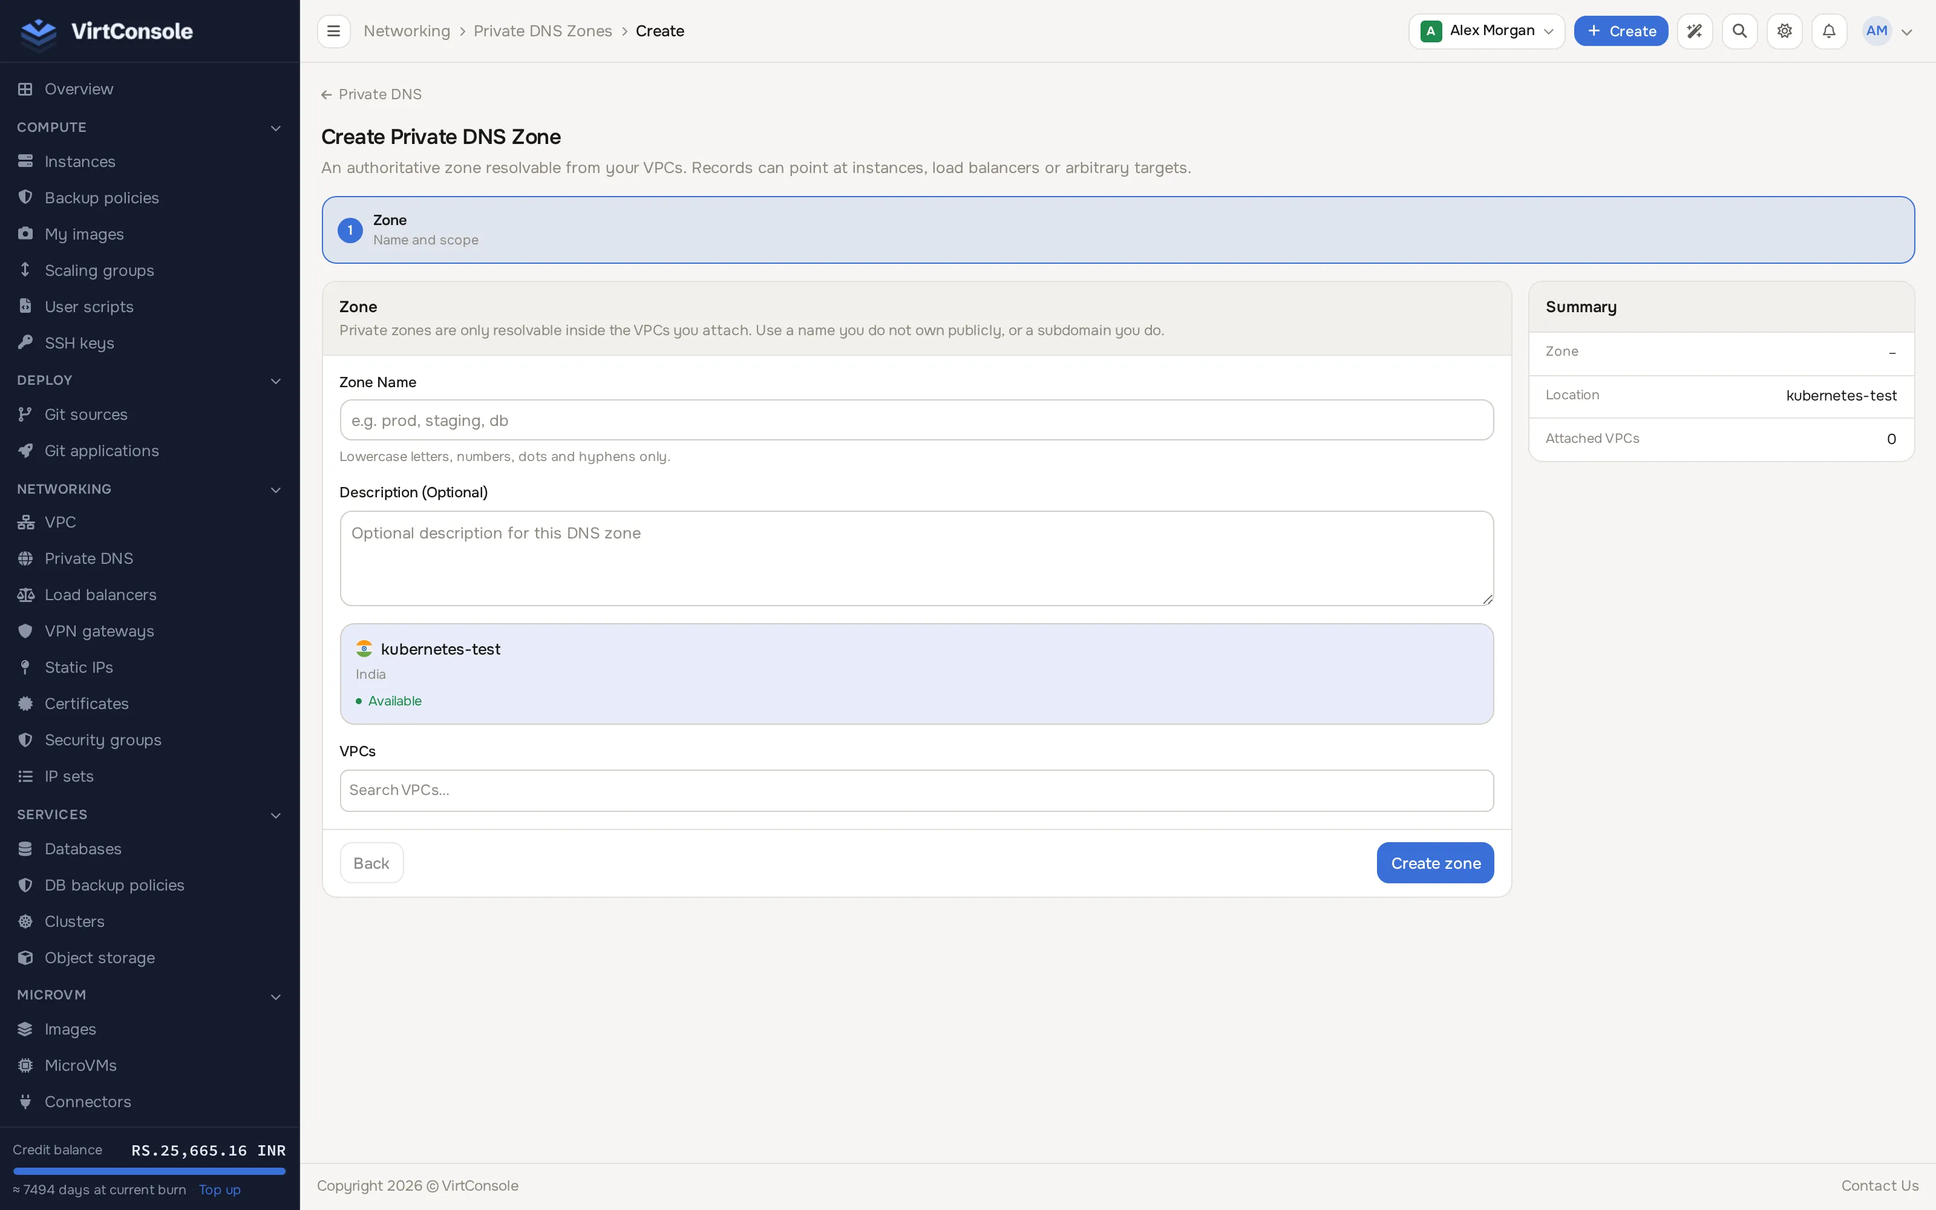Click the Connectors plug icon
Screen dimensions: 1936x1210
click(x=25, y=1102)
